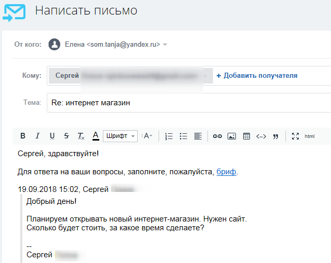Viewport: 331px width, 263px height.
Task: Insert an image
Action: (232, 136)
